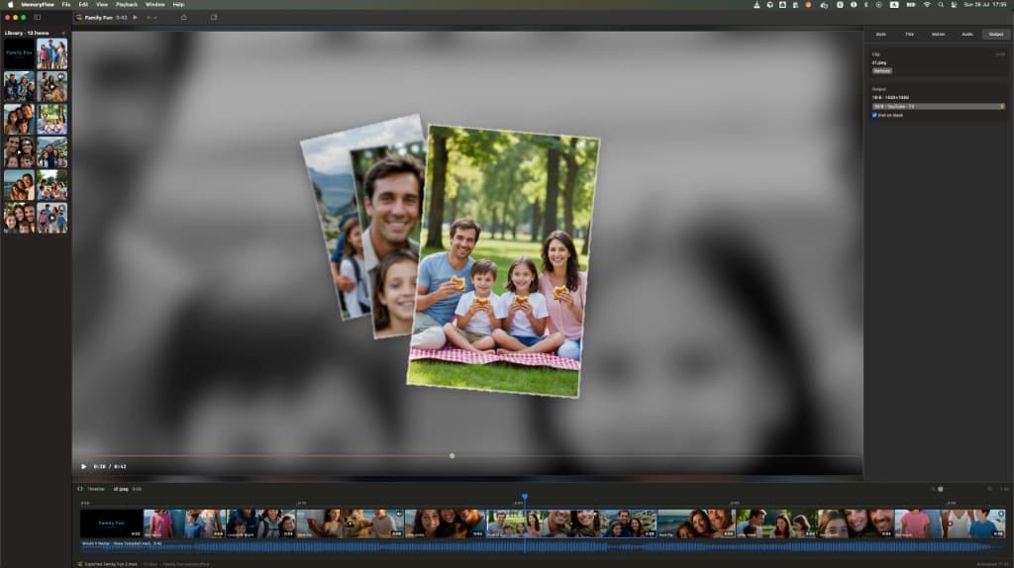Open the Motion tab
The width and height of the screenshot is (1014, 568).
(939, 35)
